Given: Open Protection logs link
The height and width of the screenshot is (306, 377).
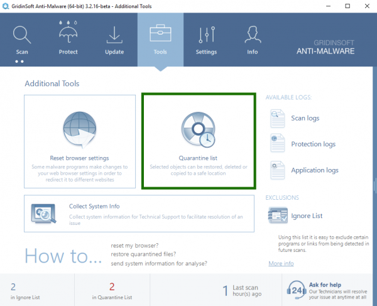Looking at the screenshot, I should pos(313,144).
